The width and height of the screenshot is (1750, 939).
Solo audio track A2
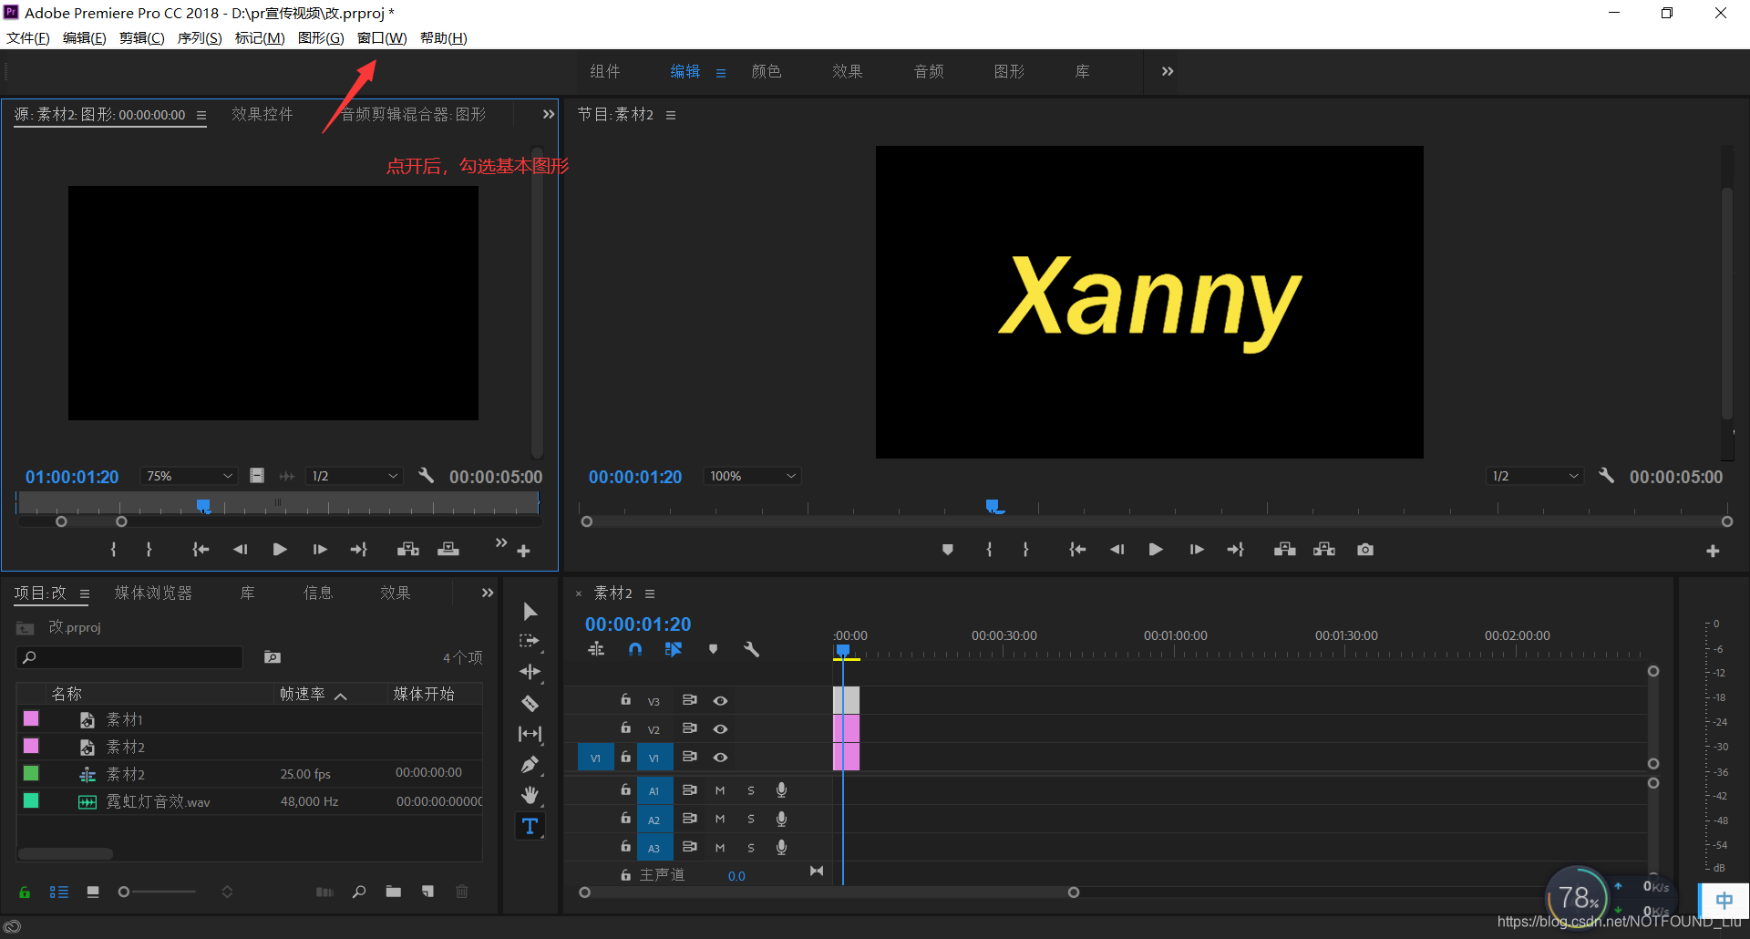751,820
